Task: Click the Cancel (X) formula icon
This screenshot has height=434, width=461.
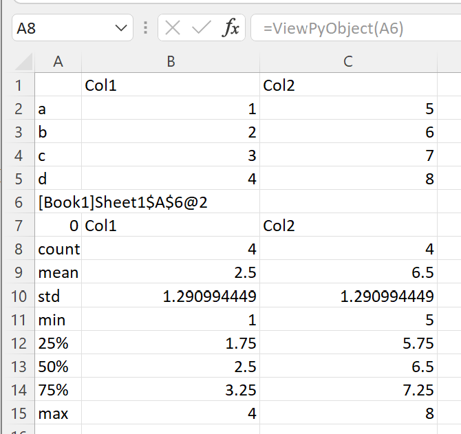Action: click(x=173, y=28)
